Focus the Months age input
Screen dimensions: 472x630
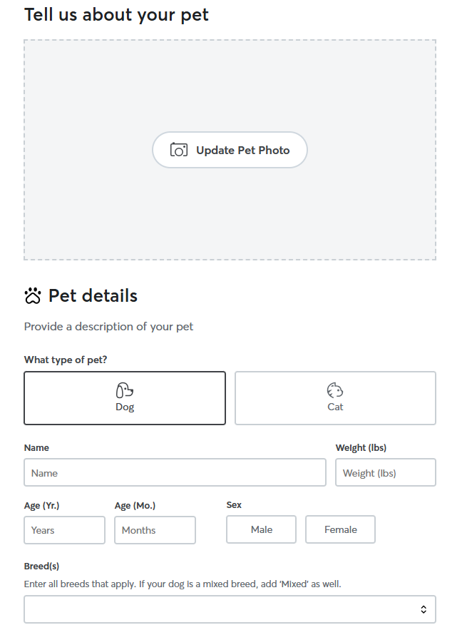(x=155, y=530)
